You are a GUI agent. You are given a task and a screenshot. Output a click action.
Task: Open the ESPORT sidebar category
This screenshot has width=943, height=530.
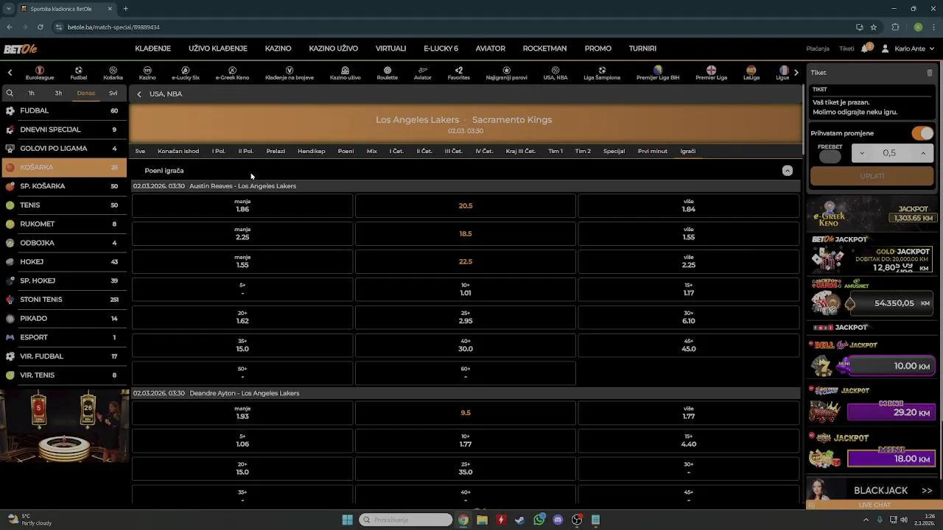[63, 337]
